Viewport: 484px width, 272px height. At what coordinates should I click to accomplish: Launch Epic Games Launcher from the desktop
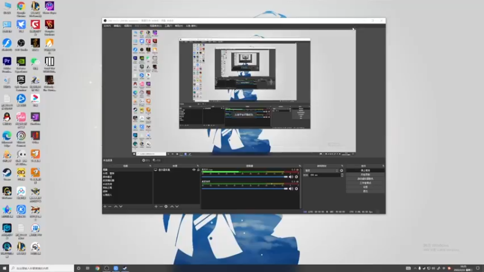point(21,83)
